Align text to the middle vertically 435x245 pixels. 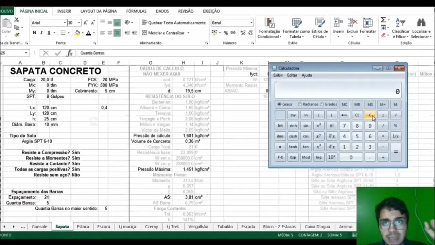point(110,22)
